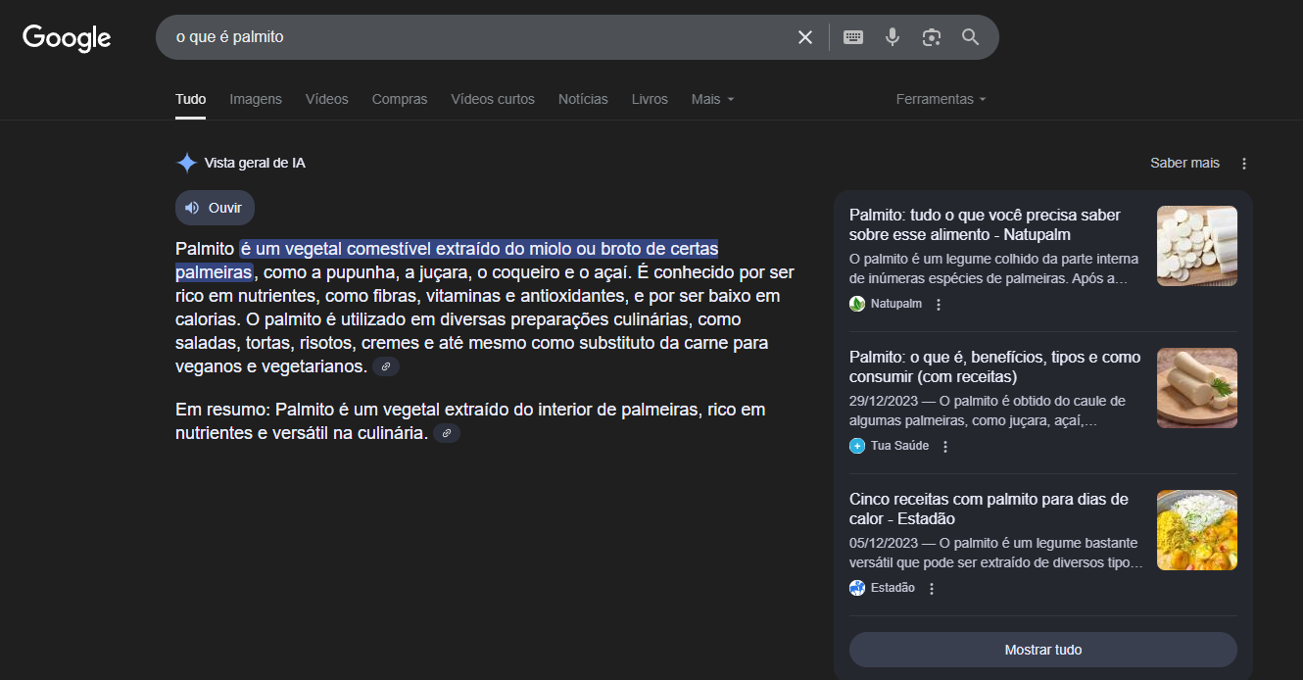The height and width of the screenshot is (680, 1303).
Task: Open more options next to Natupalm
Action: [x=939, y=305]
